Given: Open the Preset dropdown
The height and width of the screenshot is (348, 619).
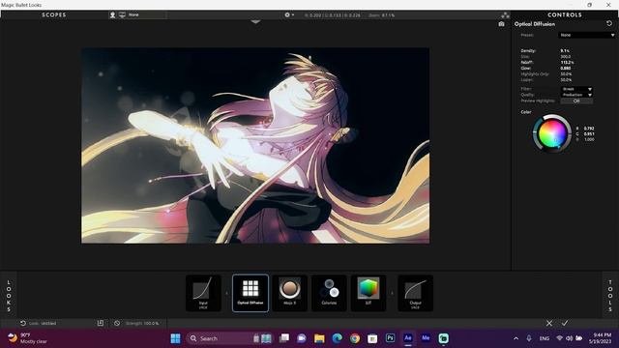Looking at the screenshot, I should pos(587,35).
